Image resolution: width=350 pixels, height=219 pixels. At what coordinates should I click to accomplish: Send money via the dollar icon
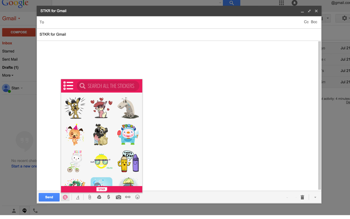pos(109,197)
